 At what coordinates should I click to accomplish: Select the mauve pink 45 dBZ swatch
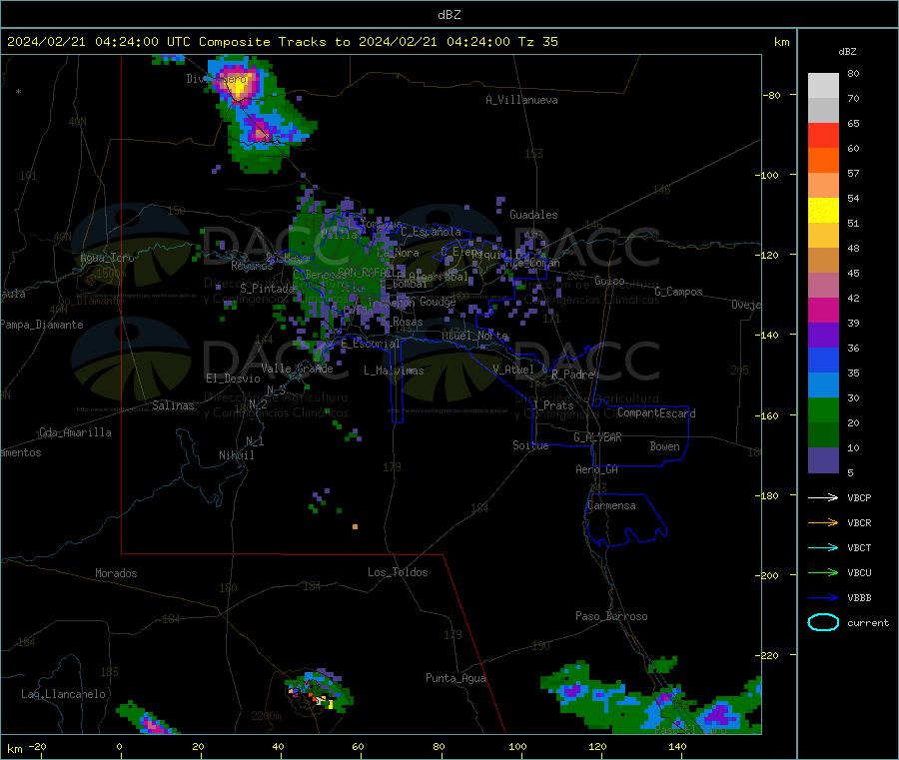823,286
